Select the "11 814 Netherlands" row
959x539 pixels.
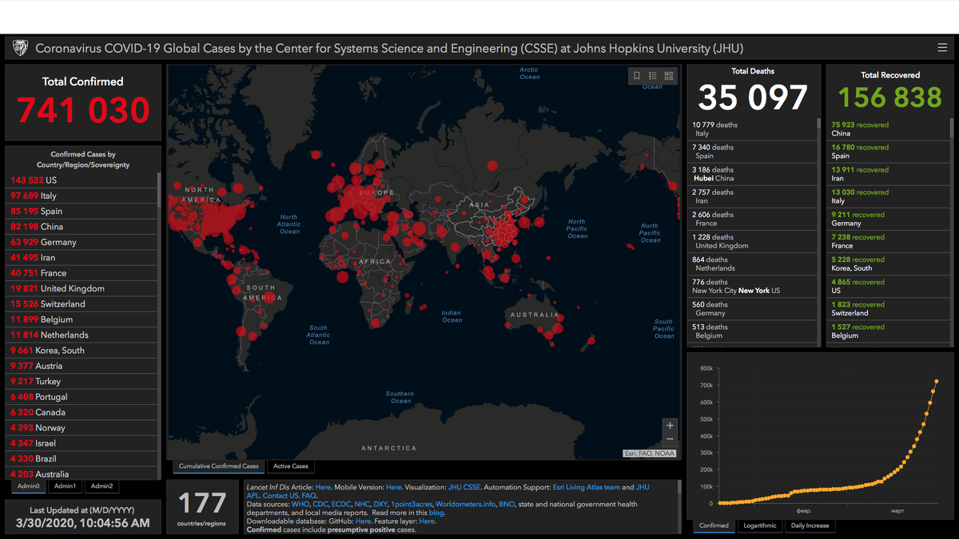click(82, 335)
